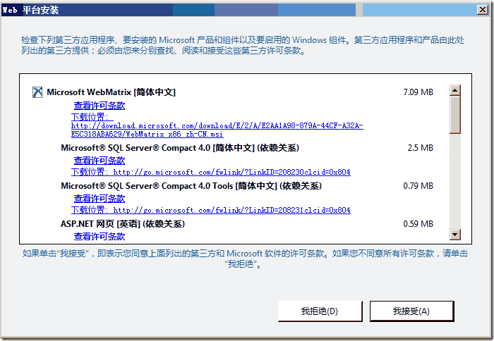This screenshot has height=341, width=494.
Task: View license terms for SQL Server Compact 4.0 [简体中文] (依赖关系)
Action: coord(100,161)
